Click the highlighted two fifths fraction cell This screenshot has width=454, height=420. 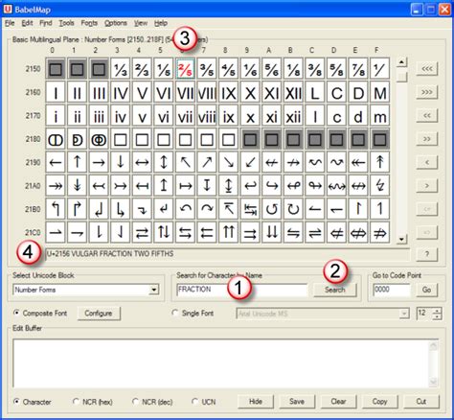click(185, 69)
